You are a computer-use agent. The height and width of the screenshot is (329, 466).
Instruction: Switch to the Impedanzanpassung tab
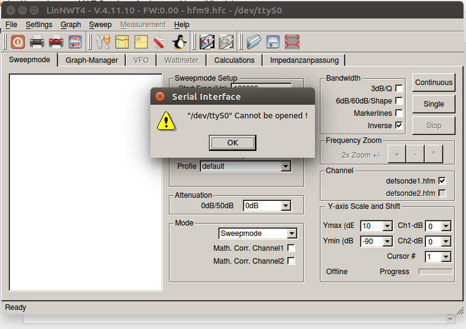click(x=304, y=60)
